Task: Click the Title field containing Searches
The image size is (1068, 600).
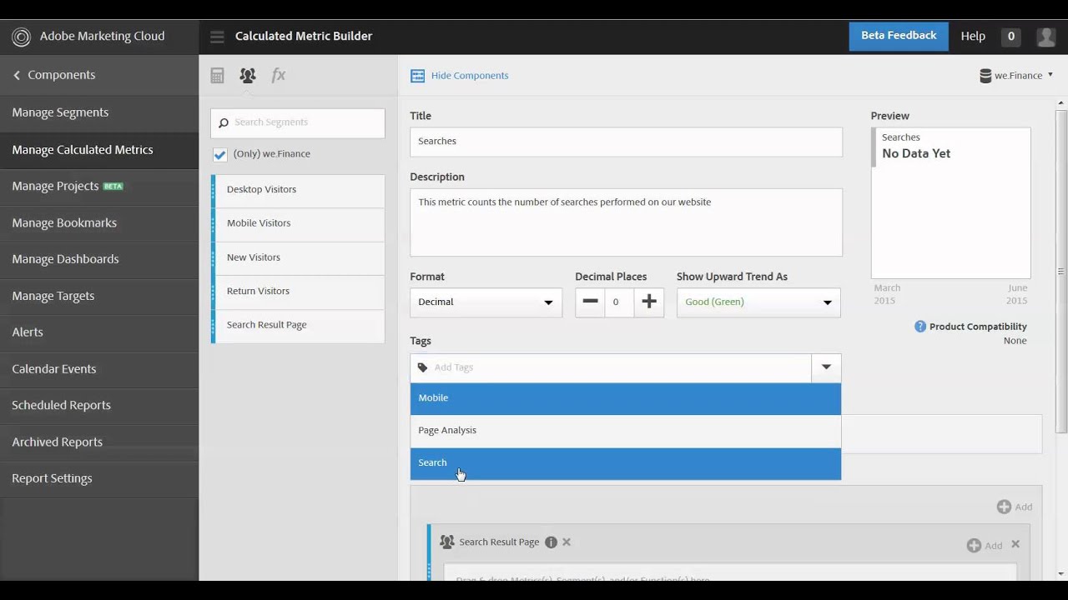Action: (x=626, y=142)
